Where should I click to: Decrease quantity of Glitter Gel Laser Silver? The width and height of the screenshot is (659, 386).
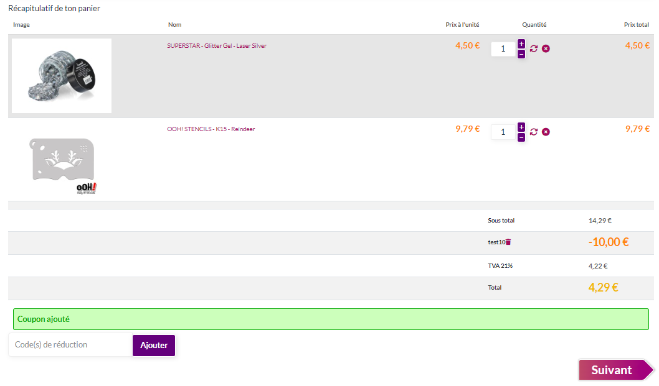pyautogui.click(x=521, y=54)
